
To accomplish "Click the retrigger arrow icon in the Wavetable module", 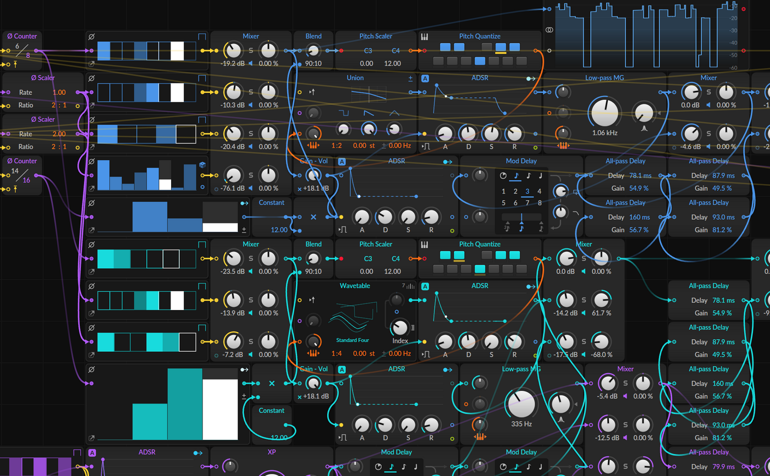I will (312, 300).
